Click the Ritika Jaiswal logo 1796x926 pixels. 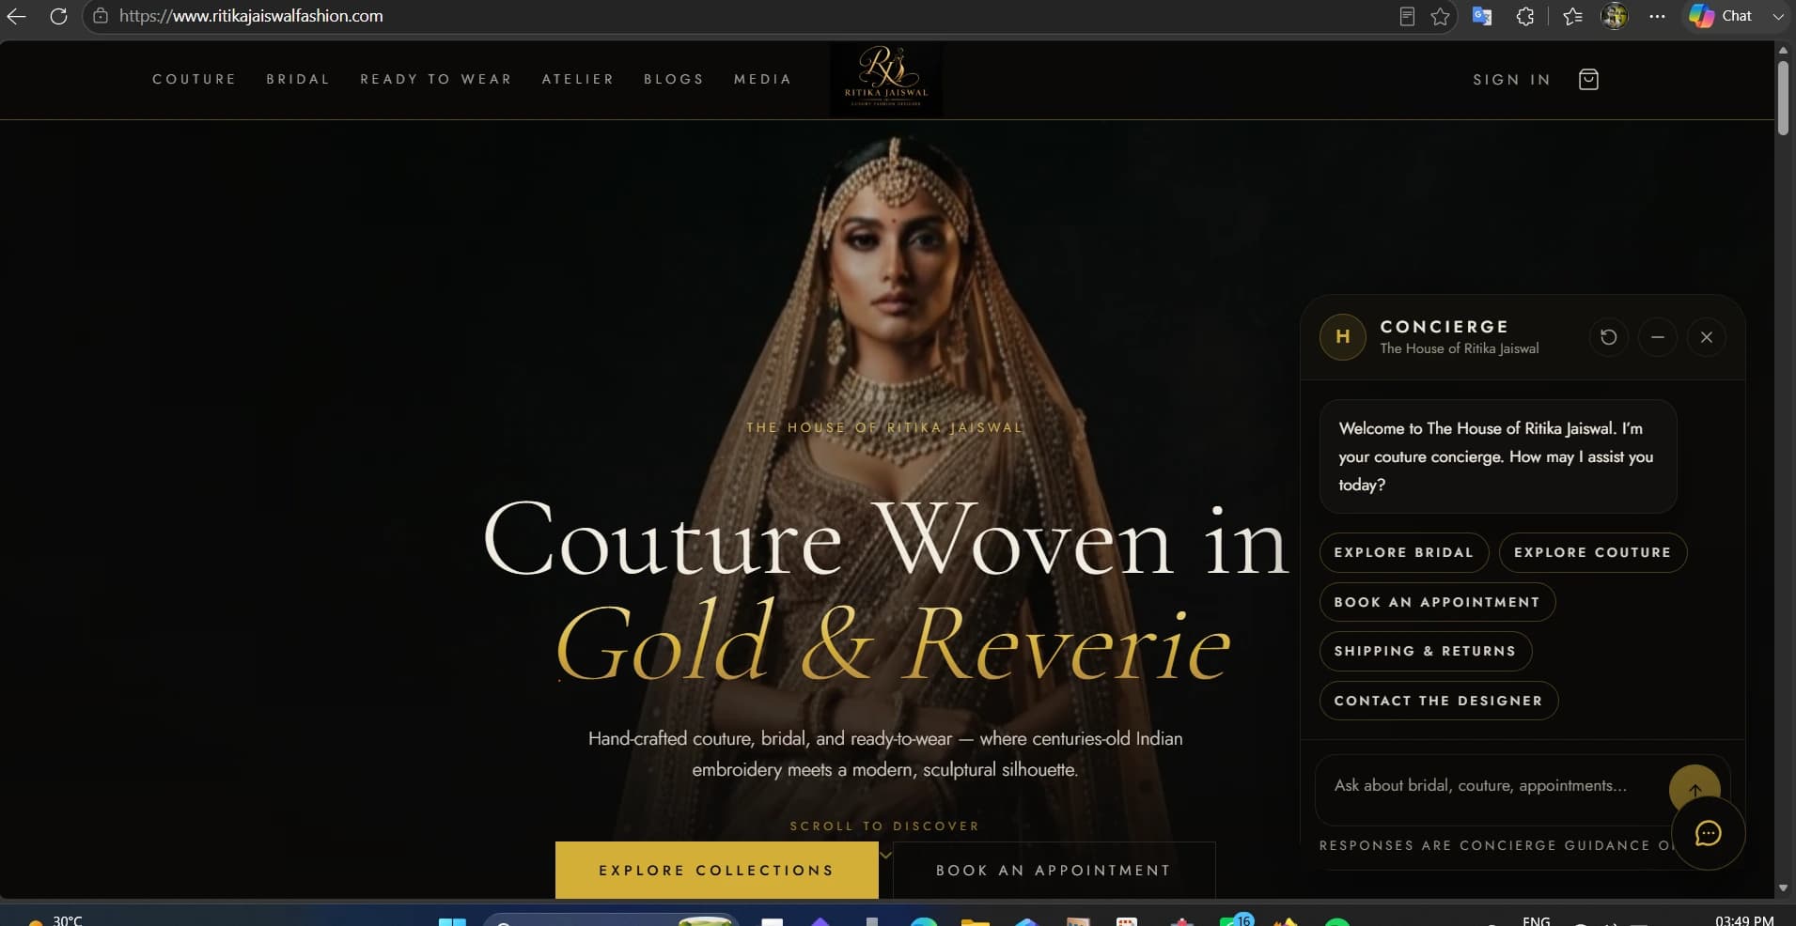(x=886, y=79)
